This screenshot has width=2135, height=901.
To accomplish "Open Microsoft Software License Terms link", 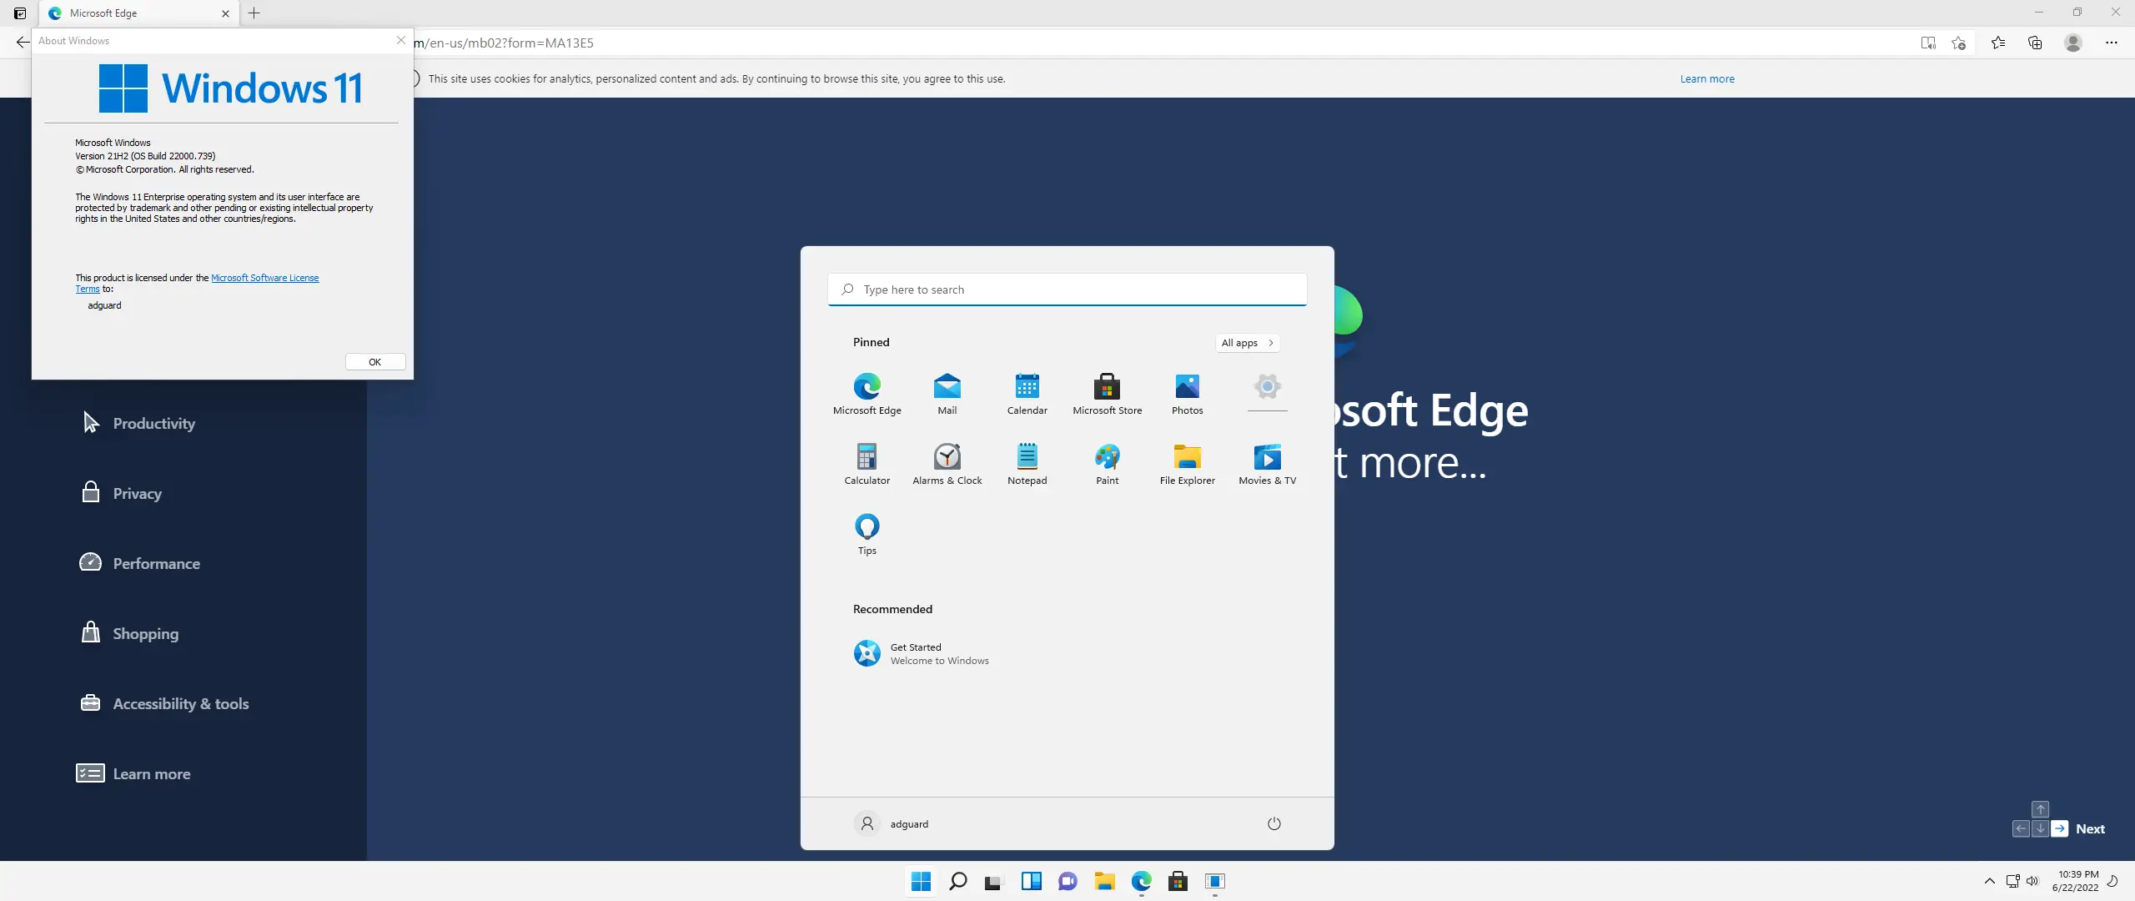I will 264,278.
